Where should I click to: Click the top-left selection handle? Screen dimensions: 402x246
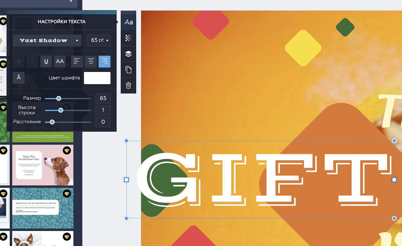(126, 141)
